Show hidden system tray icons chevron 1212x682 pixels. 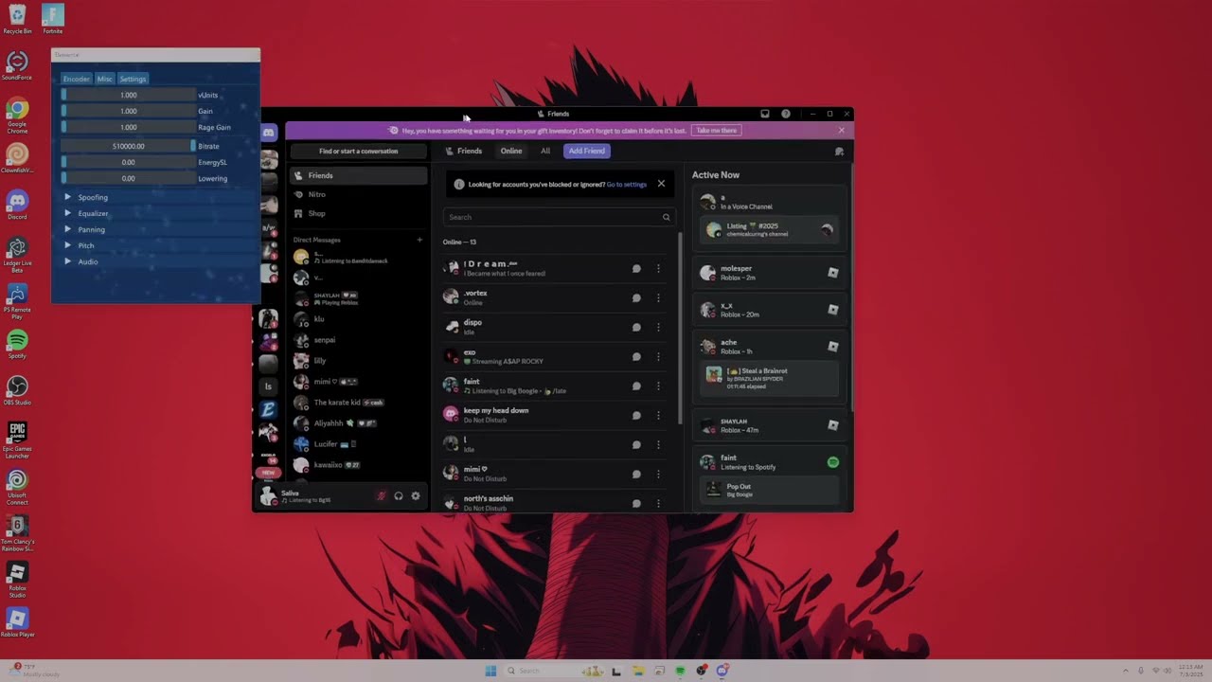coord(1126,671)
